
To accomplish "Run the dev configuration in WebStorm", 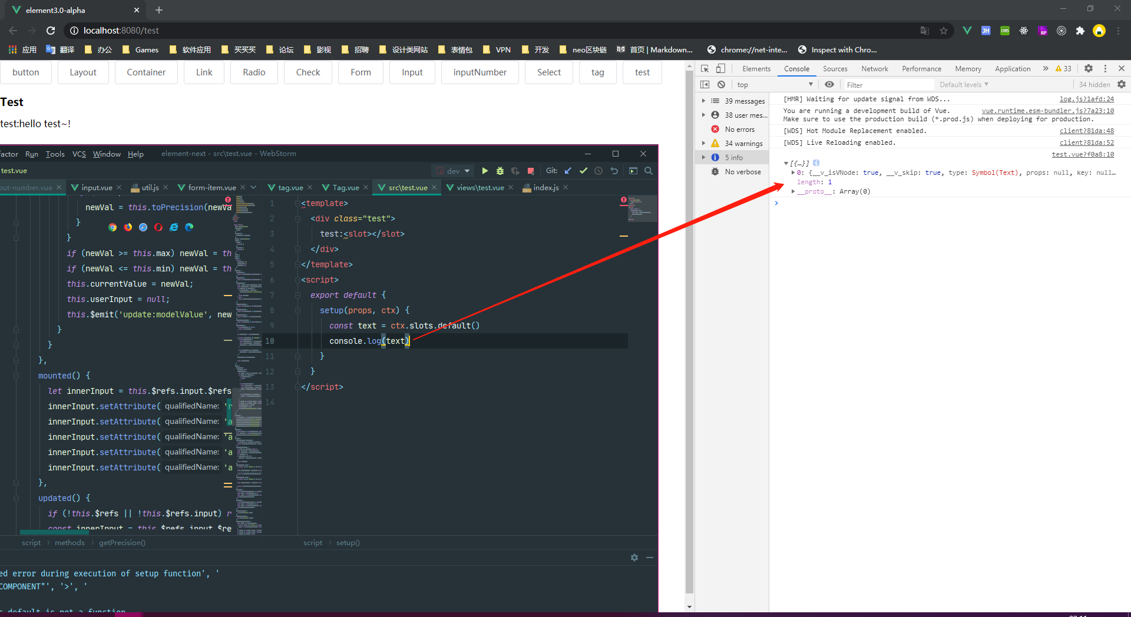I will pos(485,171).
